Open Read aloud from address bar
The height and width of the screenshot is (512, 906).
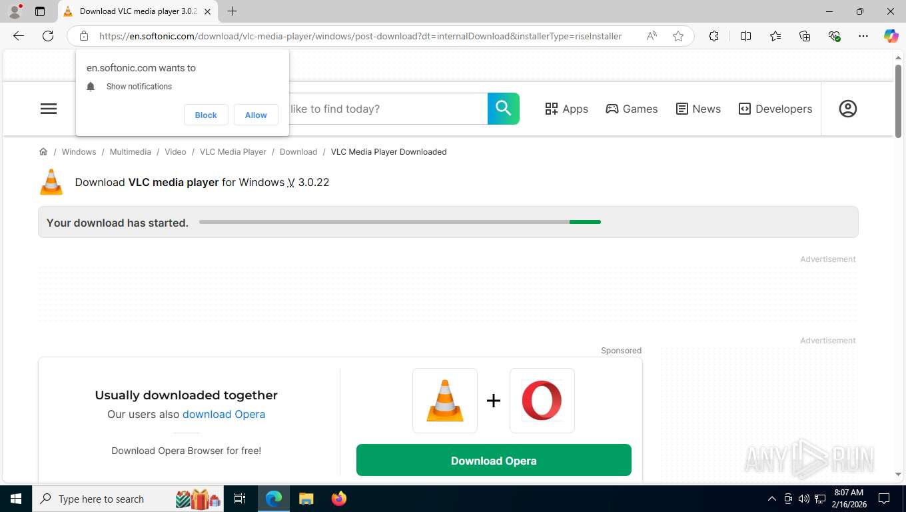coord(652,36)
